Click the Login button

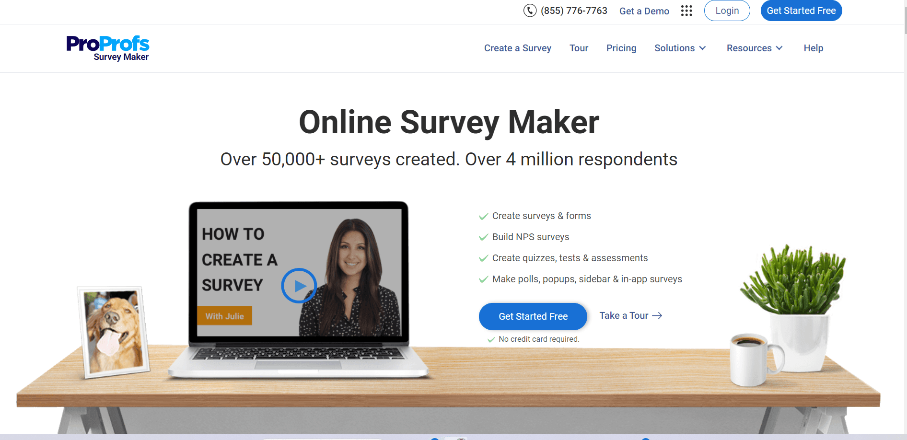727,11
